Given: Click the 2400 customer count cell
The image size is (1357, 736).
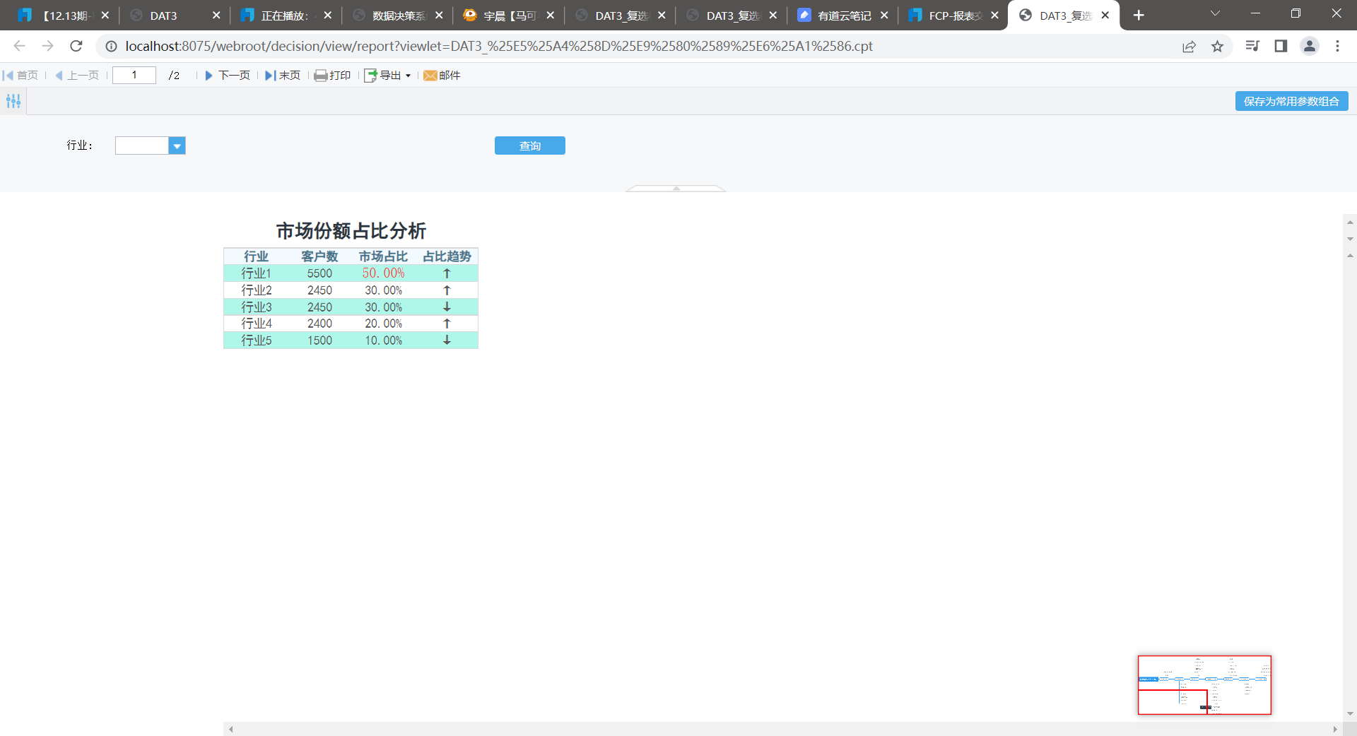Looking at the screenshot, I should (319, 324).
